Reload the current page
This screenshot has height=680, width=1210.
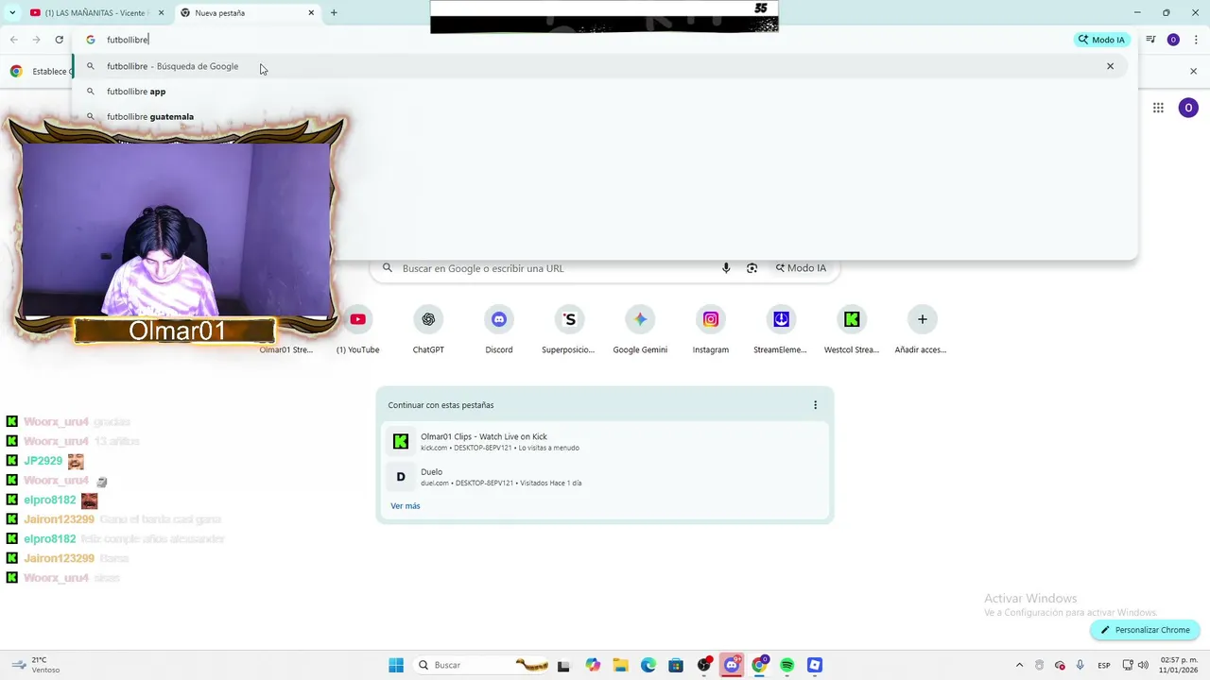[59, 40]
